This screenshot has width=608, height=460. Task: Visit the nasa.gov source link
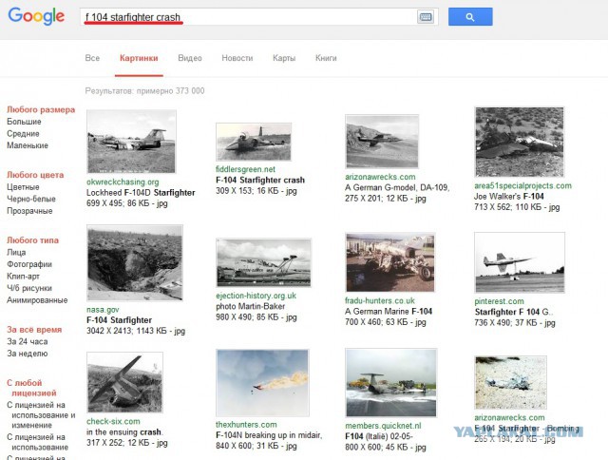click(x=103, y=310)
